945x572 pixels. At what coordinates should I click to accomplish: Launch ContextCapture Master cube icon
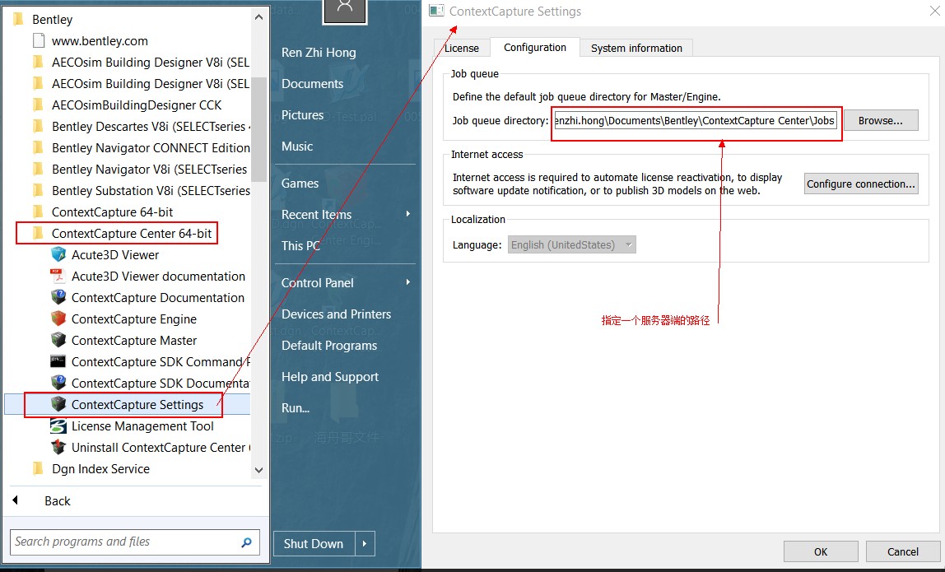(x=58, y=340)
